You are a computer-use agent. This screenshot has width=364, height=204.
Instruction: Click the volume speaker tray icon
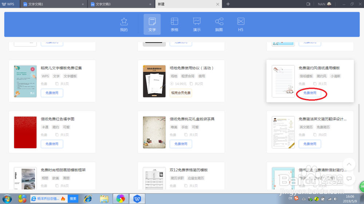point(336,199)
